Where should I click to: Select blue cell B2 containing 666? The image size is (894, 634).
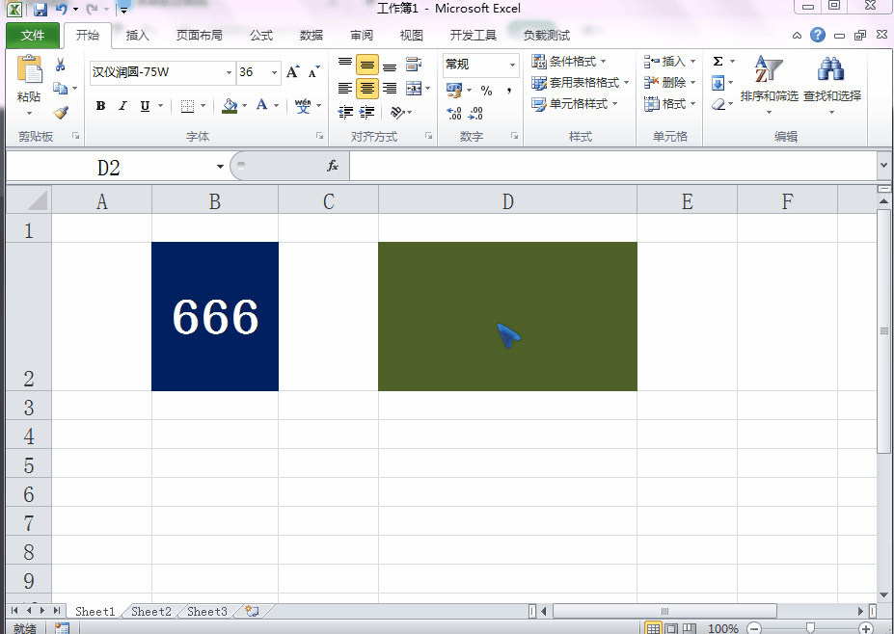point(215,316)
